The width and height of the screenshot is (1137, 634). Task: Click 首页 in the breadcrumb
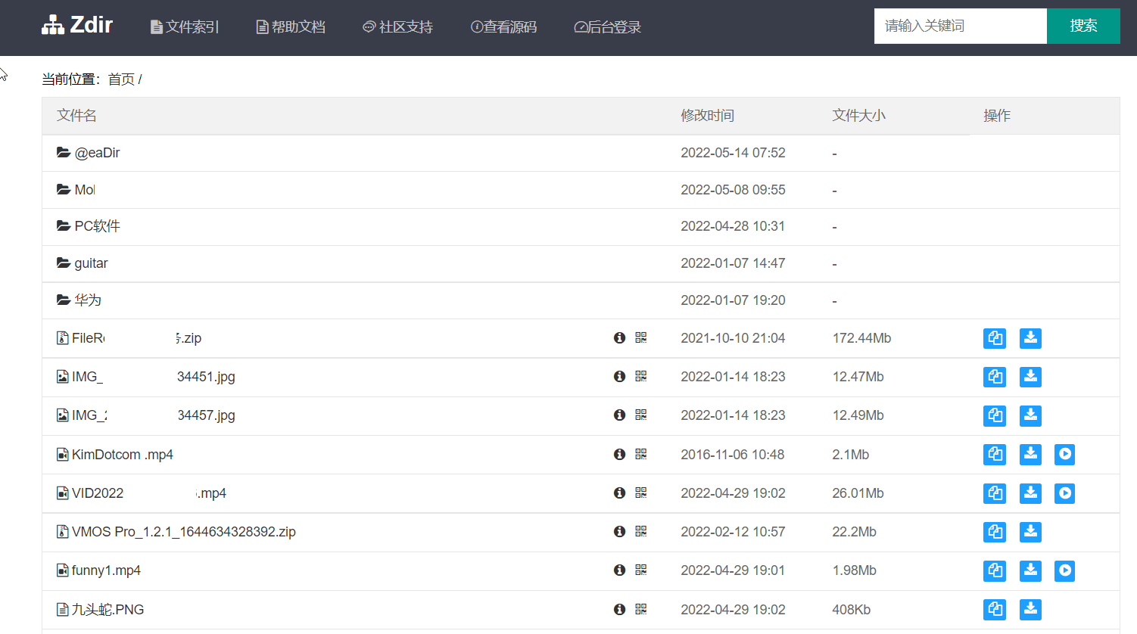pos(121,79)
